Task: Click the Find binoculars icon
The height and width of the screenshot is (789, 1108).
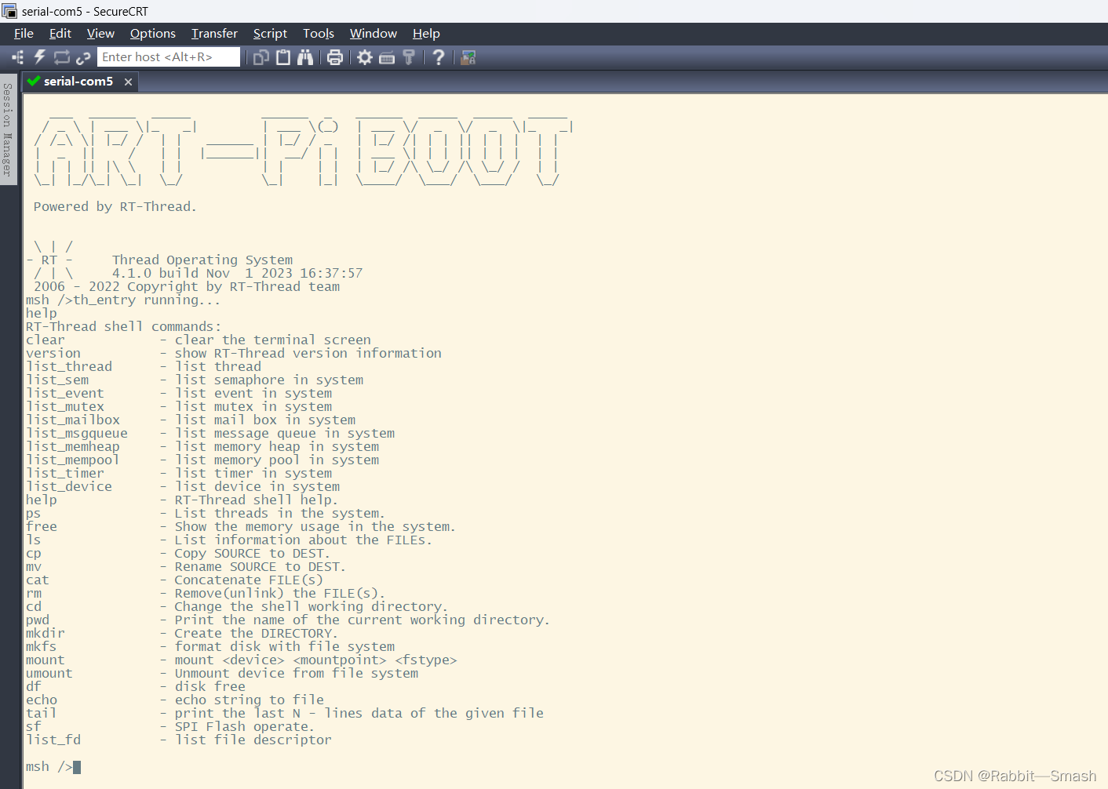Action: pos(305,57)
